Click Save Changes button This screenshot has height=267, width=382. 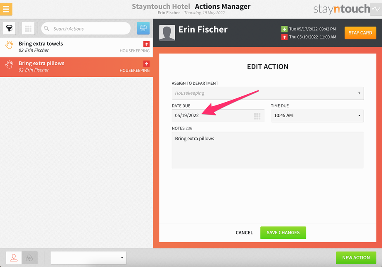click(x=283, y=233)
